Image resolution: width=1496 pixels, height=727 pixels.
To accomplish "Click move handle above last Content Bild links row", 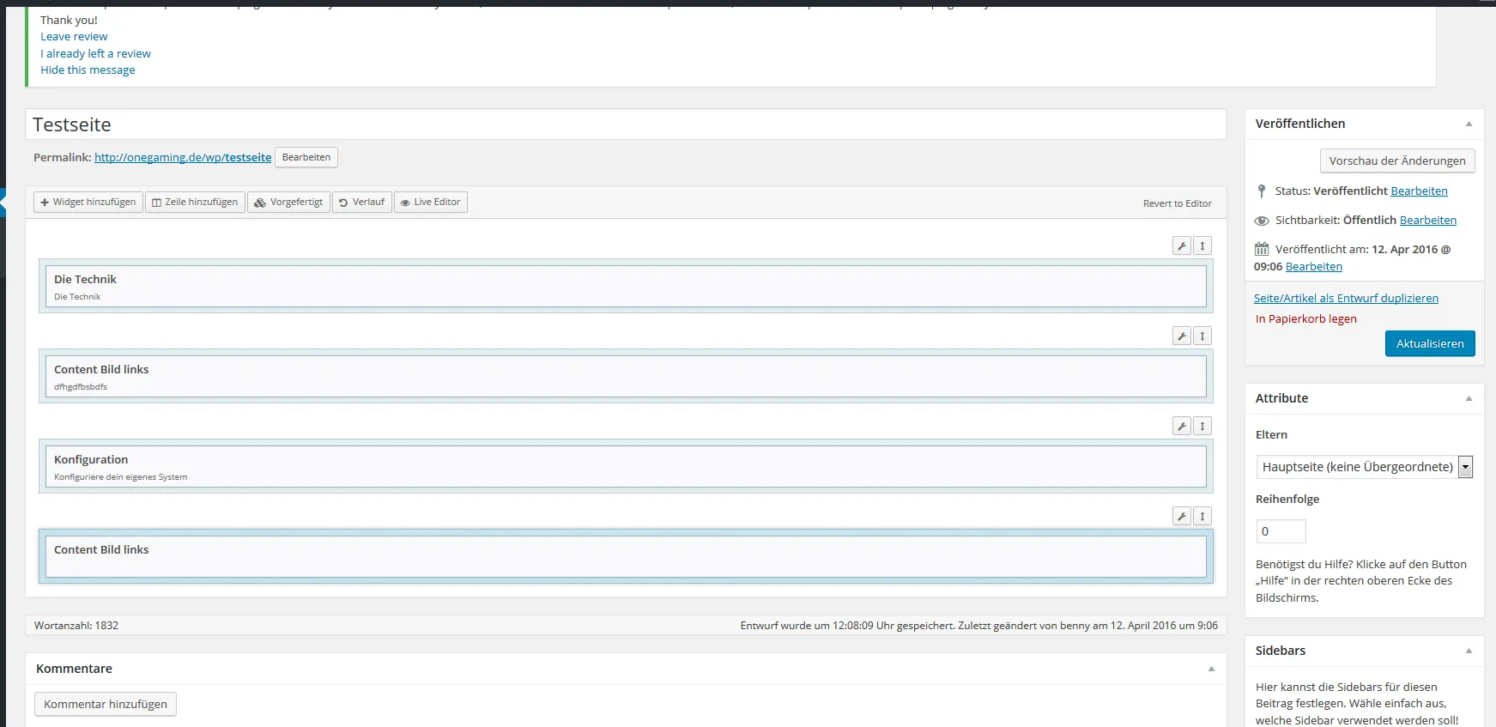I will click(x=1202, y=517).
